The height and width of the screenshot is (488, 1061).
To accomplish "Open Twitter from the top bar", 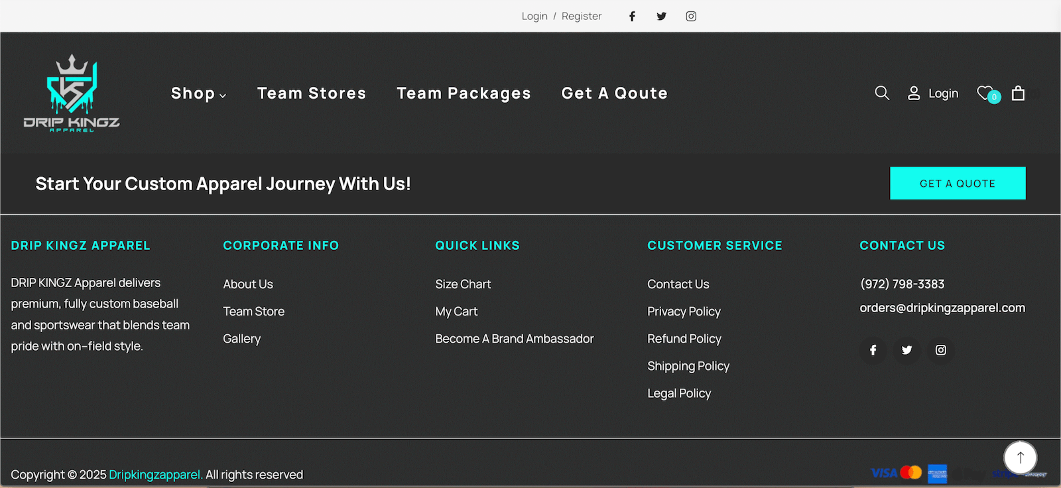I will (x=661, y=16).
